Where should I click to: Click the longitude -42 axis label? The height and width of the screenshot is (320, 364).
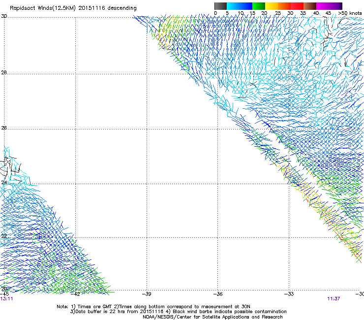click(x=75, y=294)
